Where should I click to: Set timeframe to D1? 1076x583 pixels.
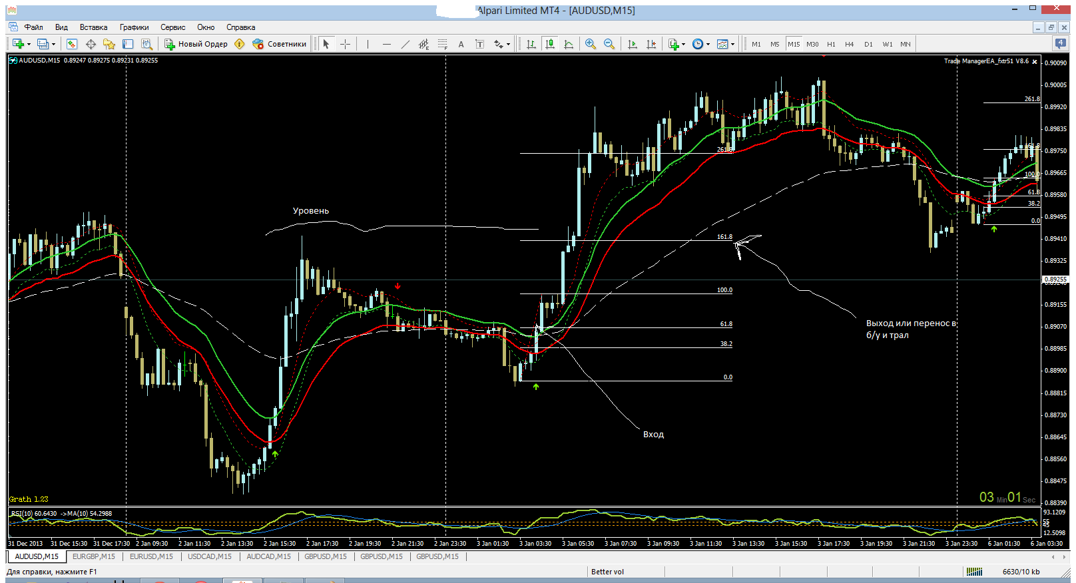click(868, 44)
